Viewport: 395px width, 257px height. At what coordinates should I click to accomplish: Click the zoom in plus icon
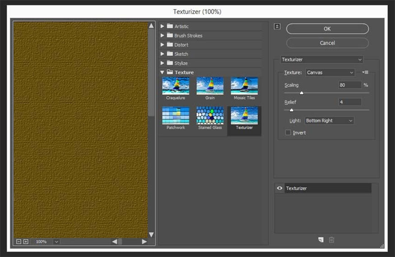pos(26,242)
